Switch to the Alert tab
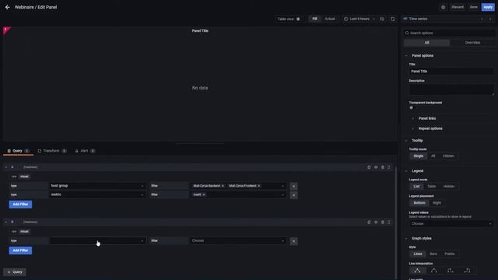The image size is (498, 280). coord(85,151)
